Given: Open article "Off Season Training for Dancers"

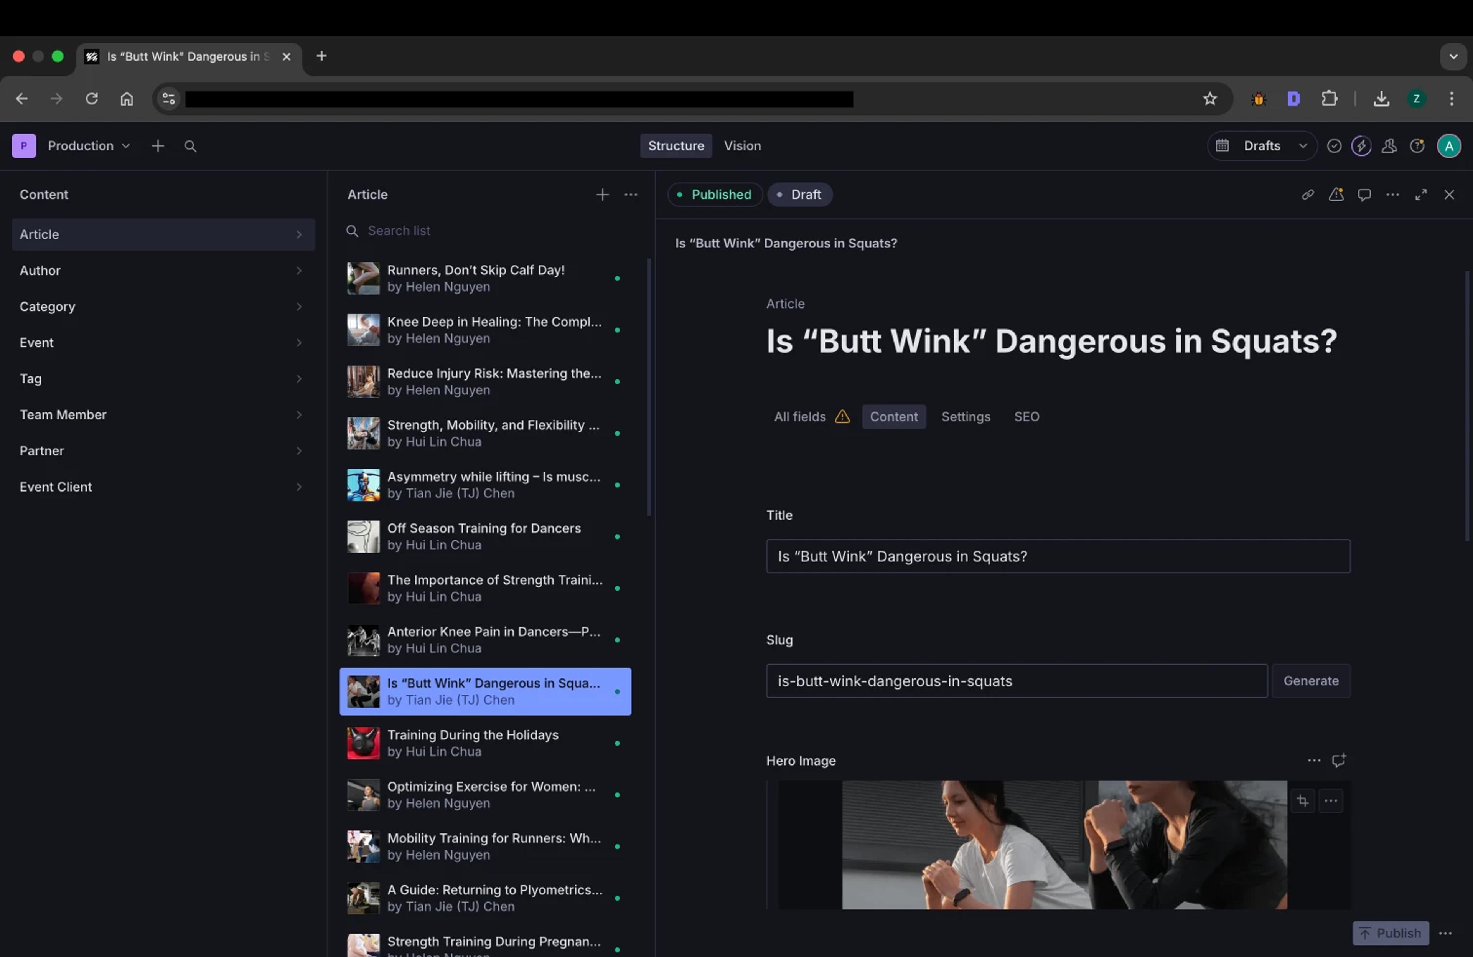Looking at the screenshot, I should [486, 537].
